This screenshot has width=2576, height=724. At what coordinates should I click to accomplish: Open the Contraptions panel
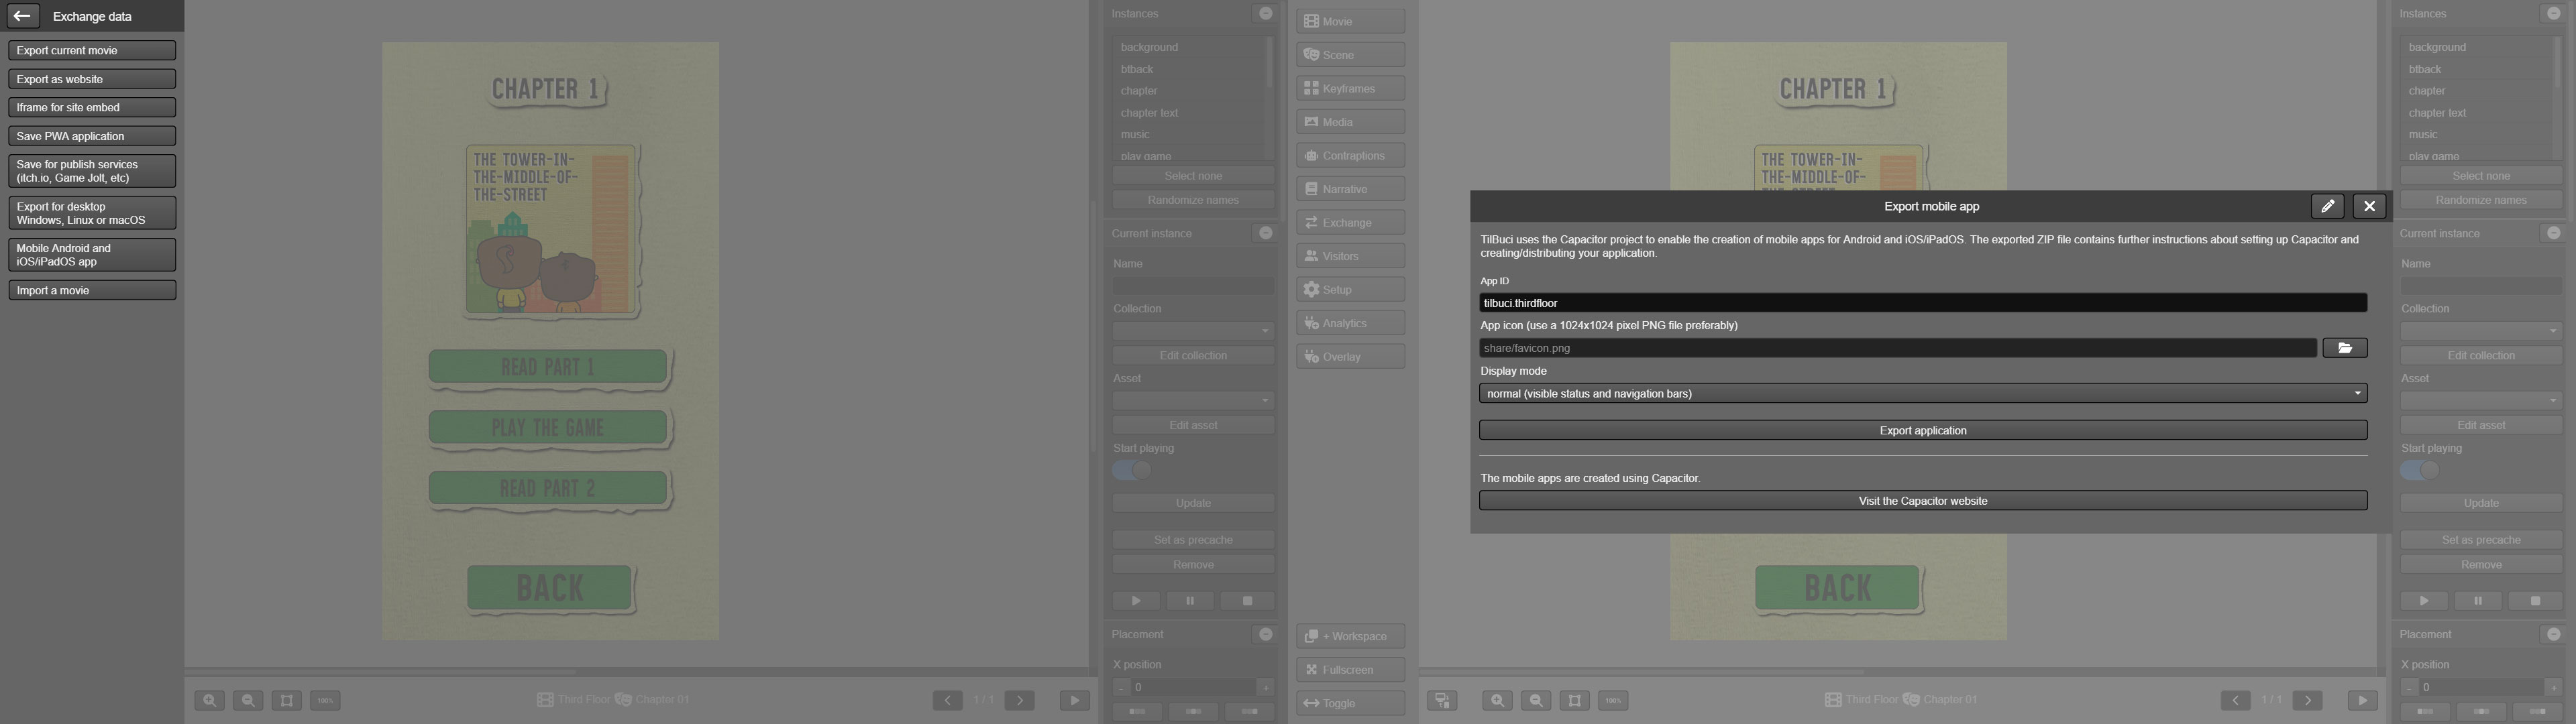[1350, 155]
